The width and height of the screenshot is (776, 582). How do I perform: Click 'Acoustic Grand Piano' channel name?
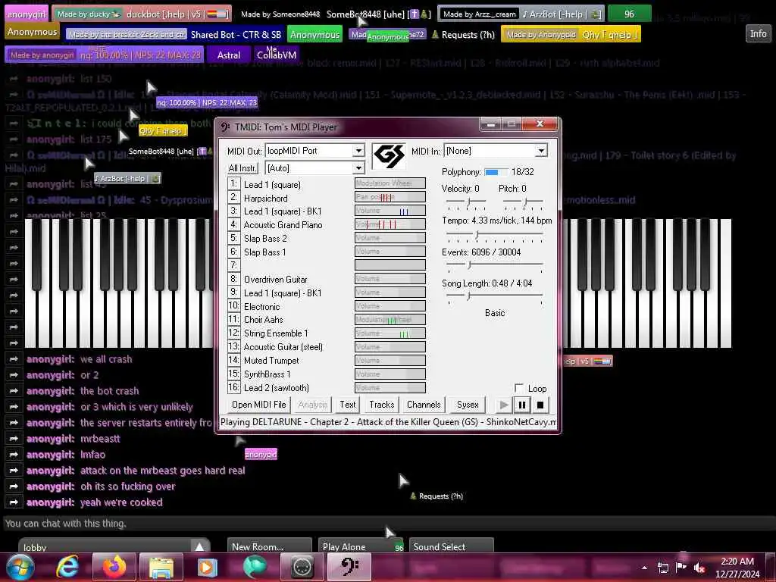pos(283,224)
